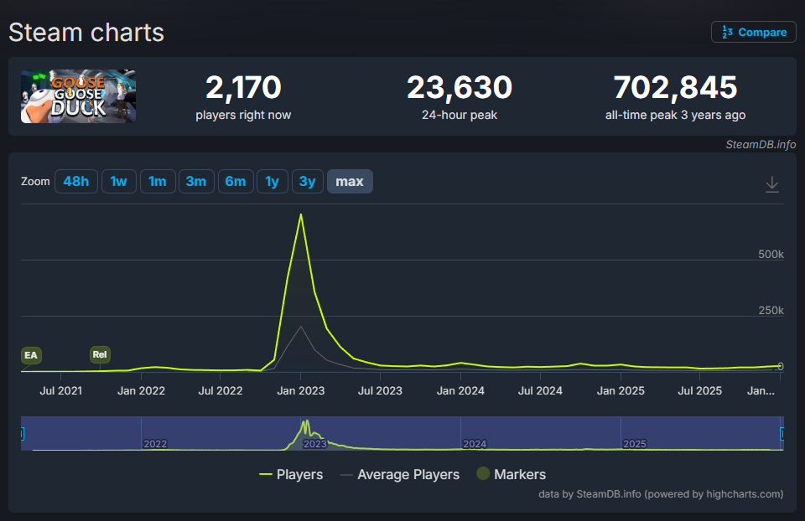This screenshot has height=521, width=805.
Task: Set zoom to 1w
Action: coord(119,182)
